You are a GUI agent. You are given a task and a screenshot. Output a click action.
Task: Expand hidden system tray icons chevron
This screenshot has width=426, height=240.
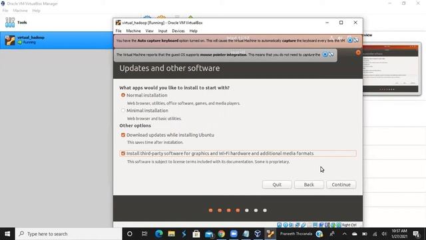tap(344, 234)
